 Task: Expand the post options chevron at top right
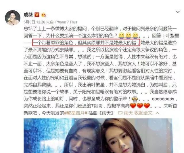pos(178,12)
